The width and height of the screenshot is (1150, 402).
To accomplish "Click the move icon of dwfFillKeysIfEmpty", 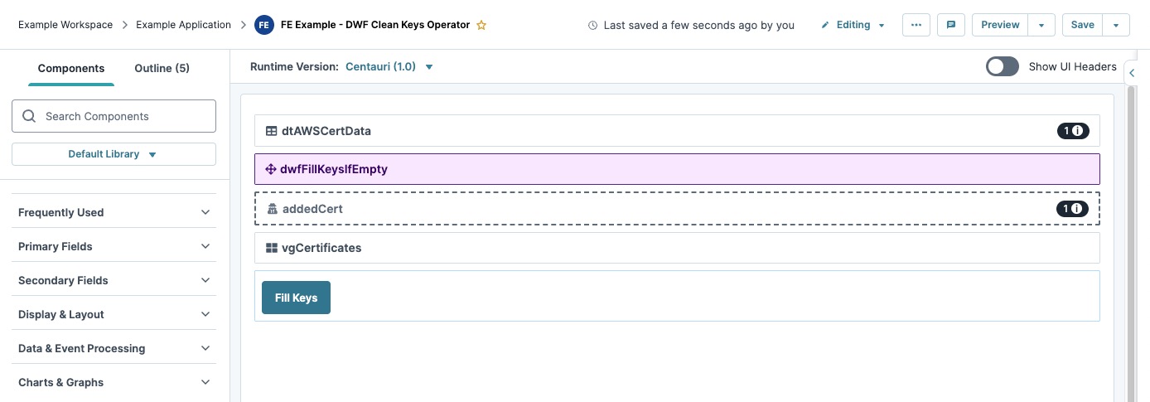I will (270, 169).
